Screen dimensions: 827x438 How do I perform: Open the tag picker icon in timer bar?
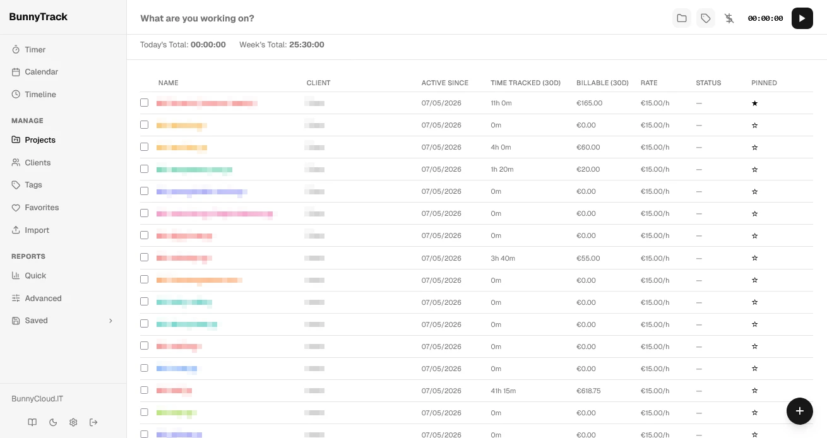click(706, 18)
